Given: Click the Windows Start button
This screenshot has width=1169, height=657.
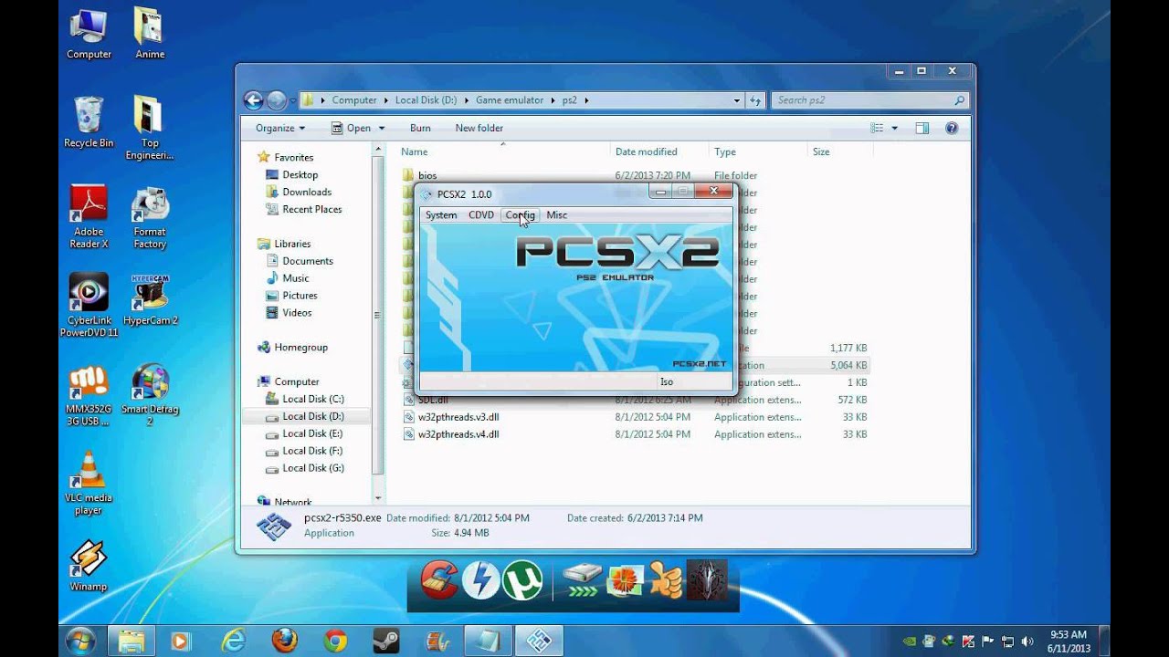Looking at the screenshot, I should coord(80,641).
